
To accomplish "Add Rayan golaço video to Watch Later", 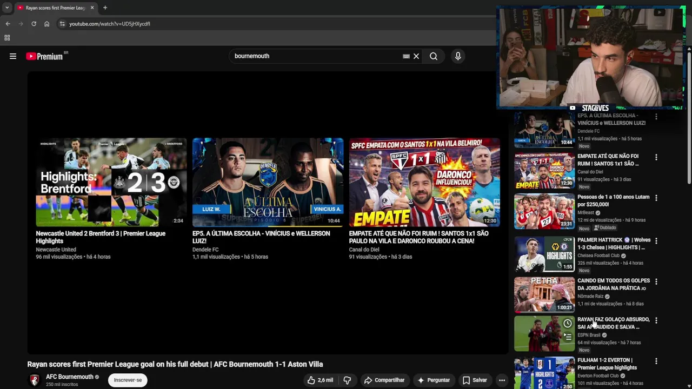I will pyautogui.click(x=568, y=324).
